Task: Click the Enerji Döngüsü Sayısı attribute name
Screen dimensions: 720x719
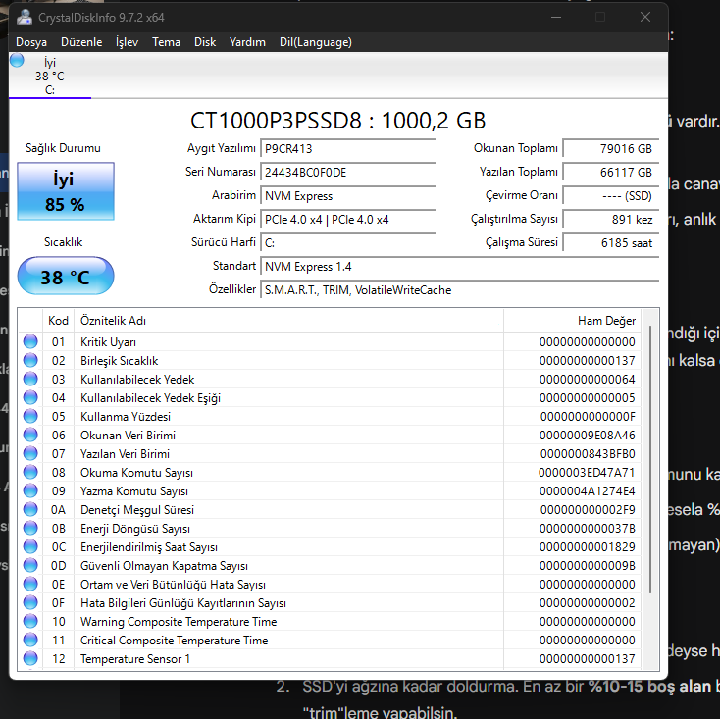Action: [x=135, y=529]
